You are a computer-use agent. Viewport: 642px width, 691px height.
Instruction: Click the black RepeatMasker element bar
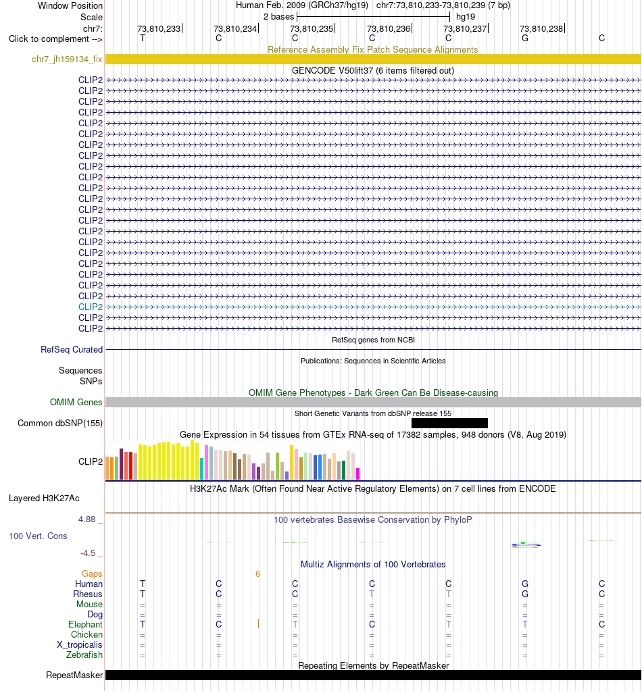(x=373, y=675)
